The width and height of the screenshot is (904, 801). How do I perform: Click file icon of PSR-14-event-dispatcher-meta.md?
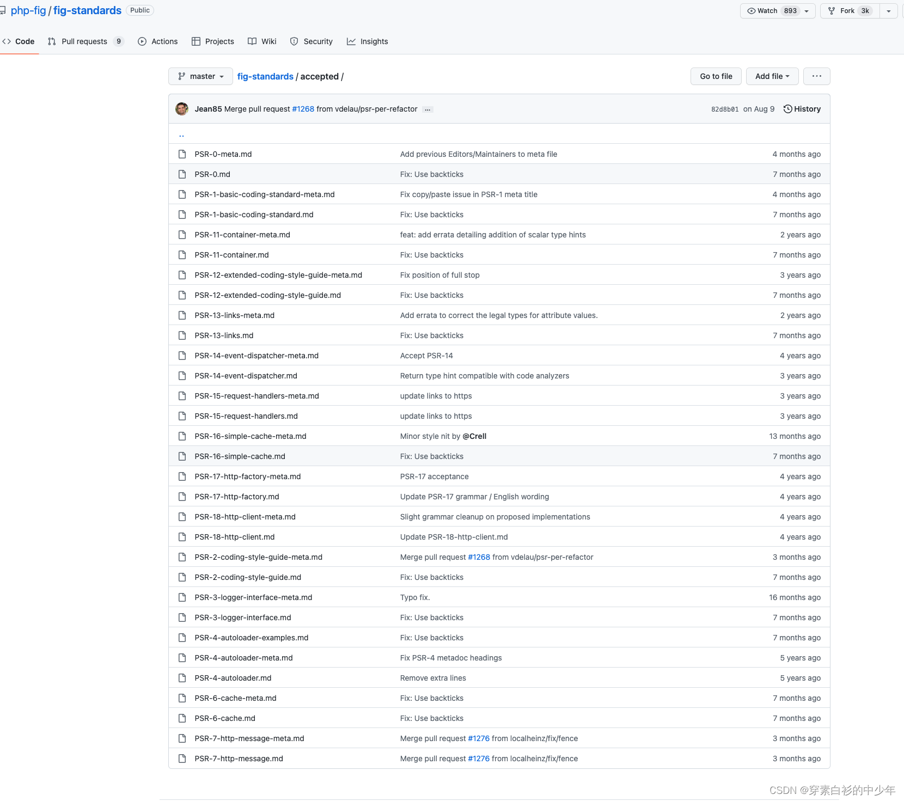pyautogui.click(x=182, y=356)
